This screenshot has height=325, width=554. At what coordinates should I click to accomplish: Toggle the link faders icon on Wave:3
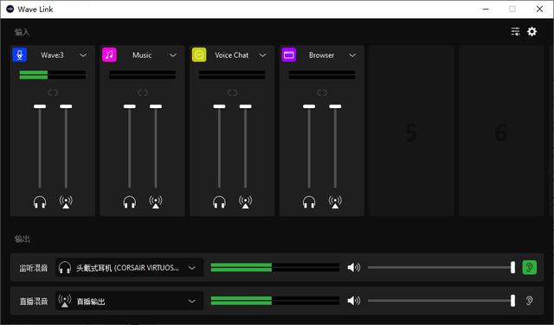[53, 92]
